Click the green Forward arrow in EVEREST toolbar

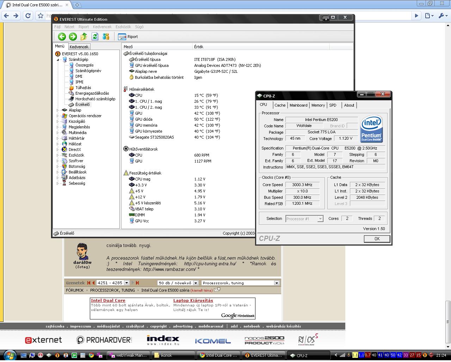pos(73,37)
